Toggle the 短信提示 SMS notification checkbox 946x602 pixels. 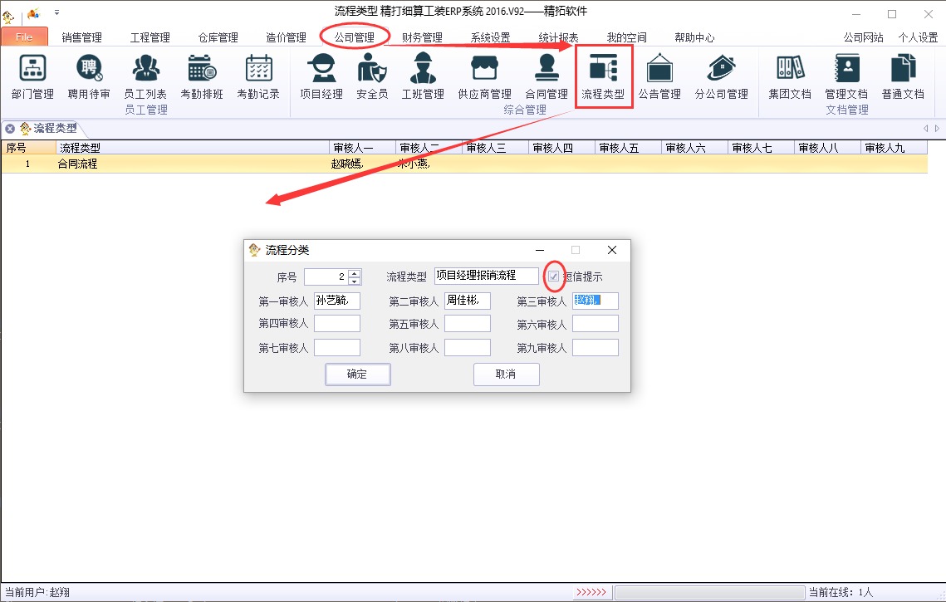click(553, 277)
